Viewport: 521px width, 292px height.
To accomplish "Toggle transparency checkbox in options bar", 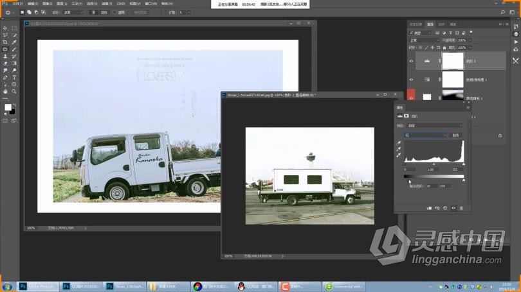I will [x=115, y=12].
